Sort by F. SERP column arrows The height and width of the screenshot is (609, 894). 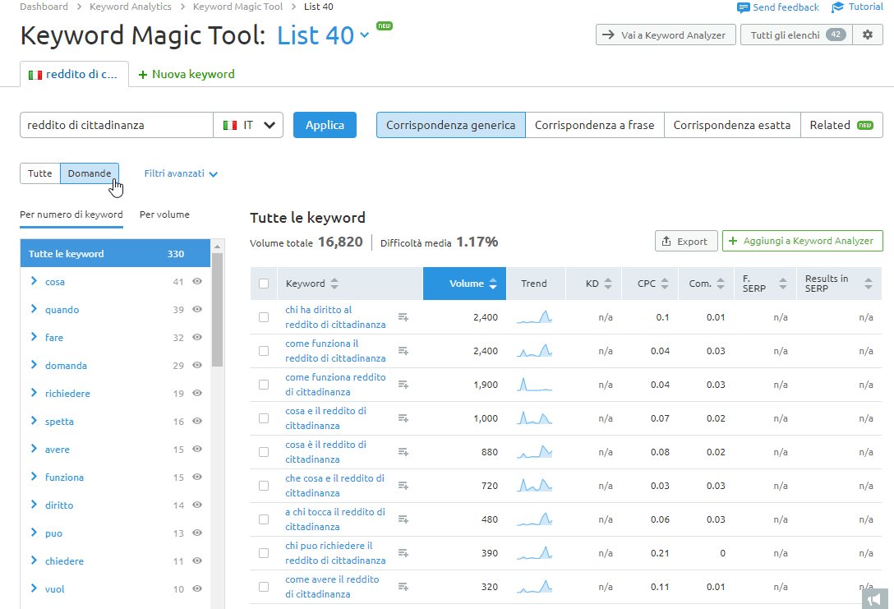point(783,284)
